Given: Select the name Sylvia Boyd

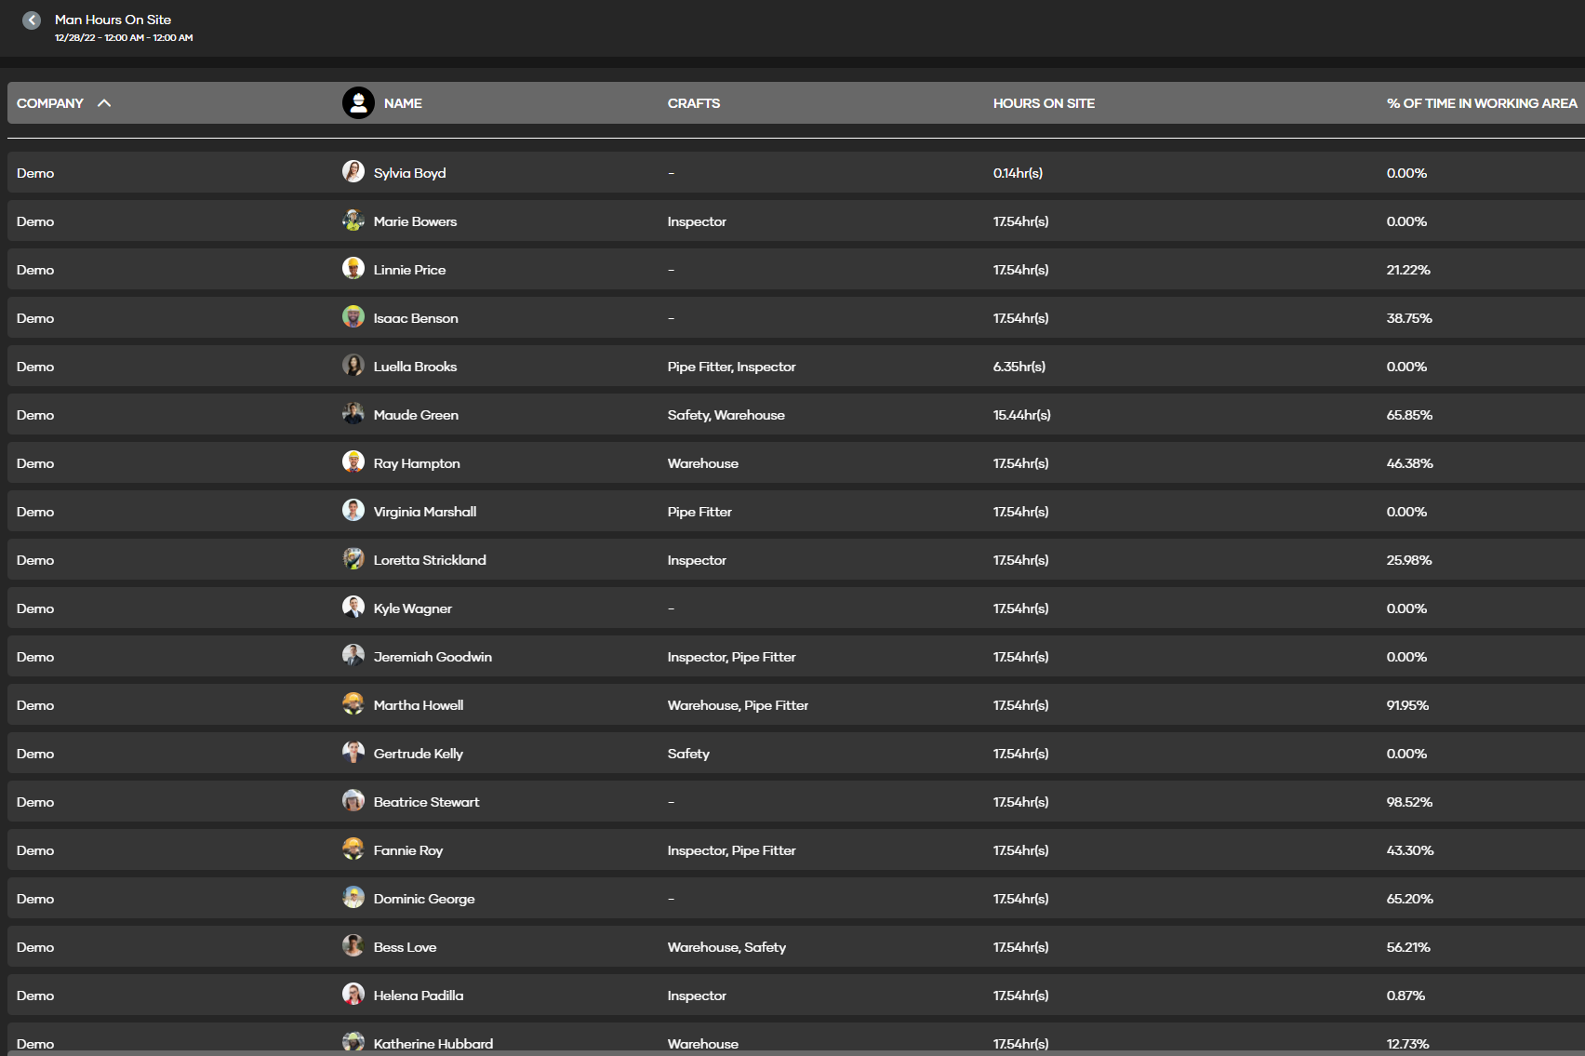Looking at the screenshot, I should click(x=409, y=173).
